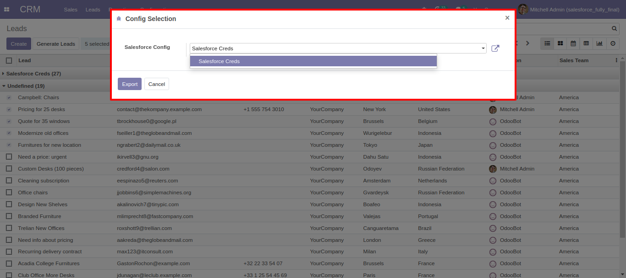The image size is (626, 278).
Task: Open the apps grid menu icon
Action: [7, 9]
